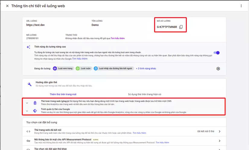Select the measurement ID text G-K7PTPTMN8R
The height and width of the screenshot is (150, 249).
pyautogui.click(x=167, y=27)
